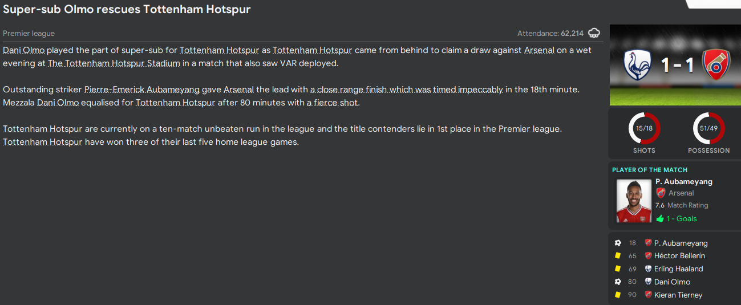
Task: Click the Arsenal cannon crest in the scoreline
Action: point(715,66)
